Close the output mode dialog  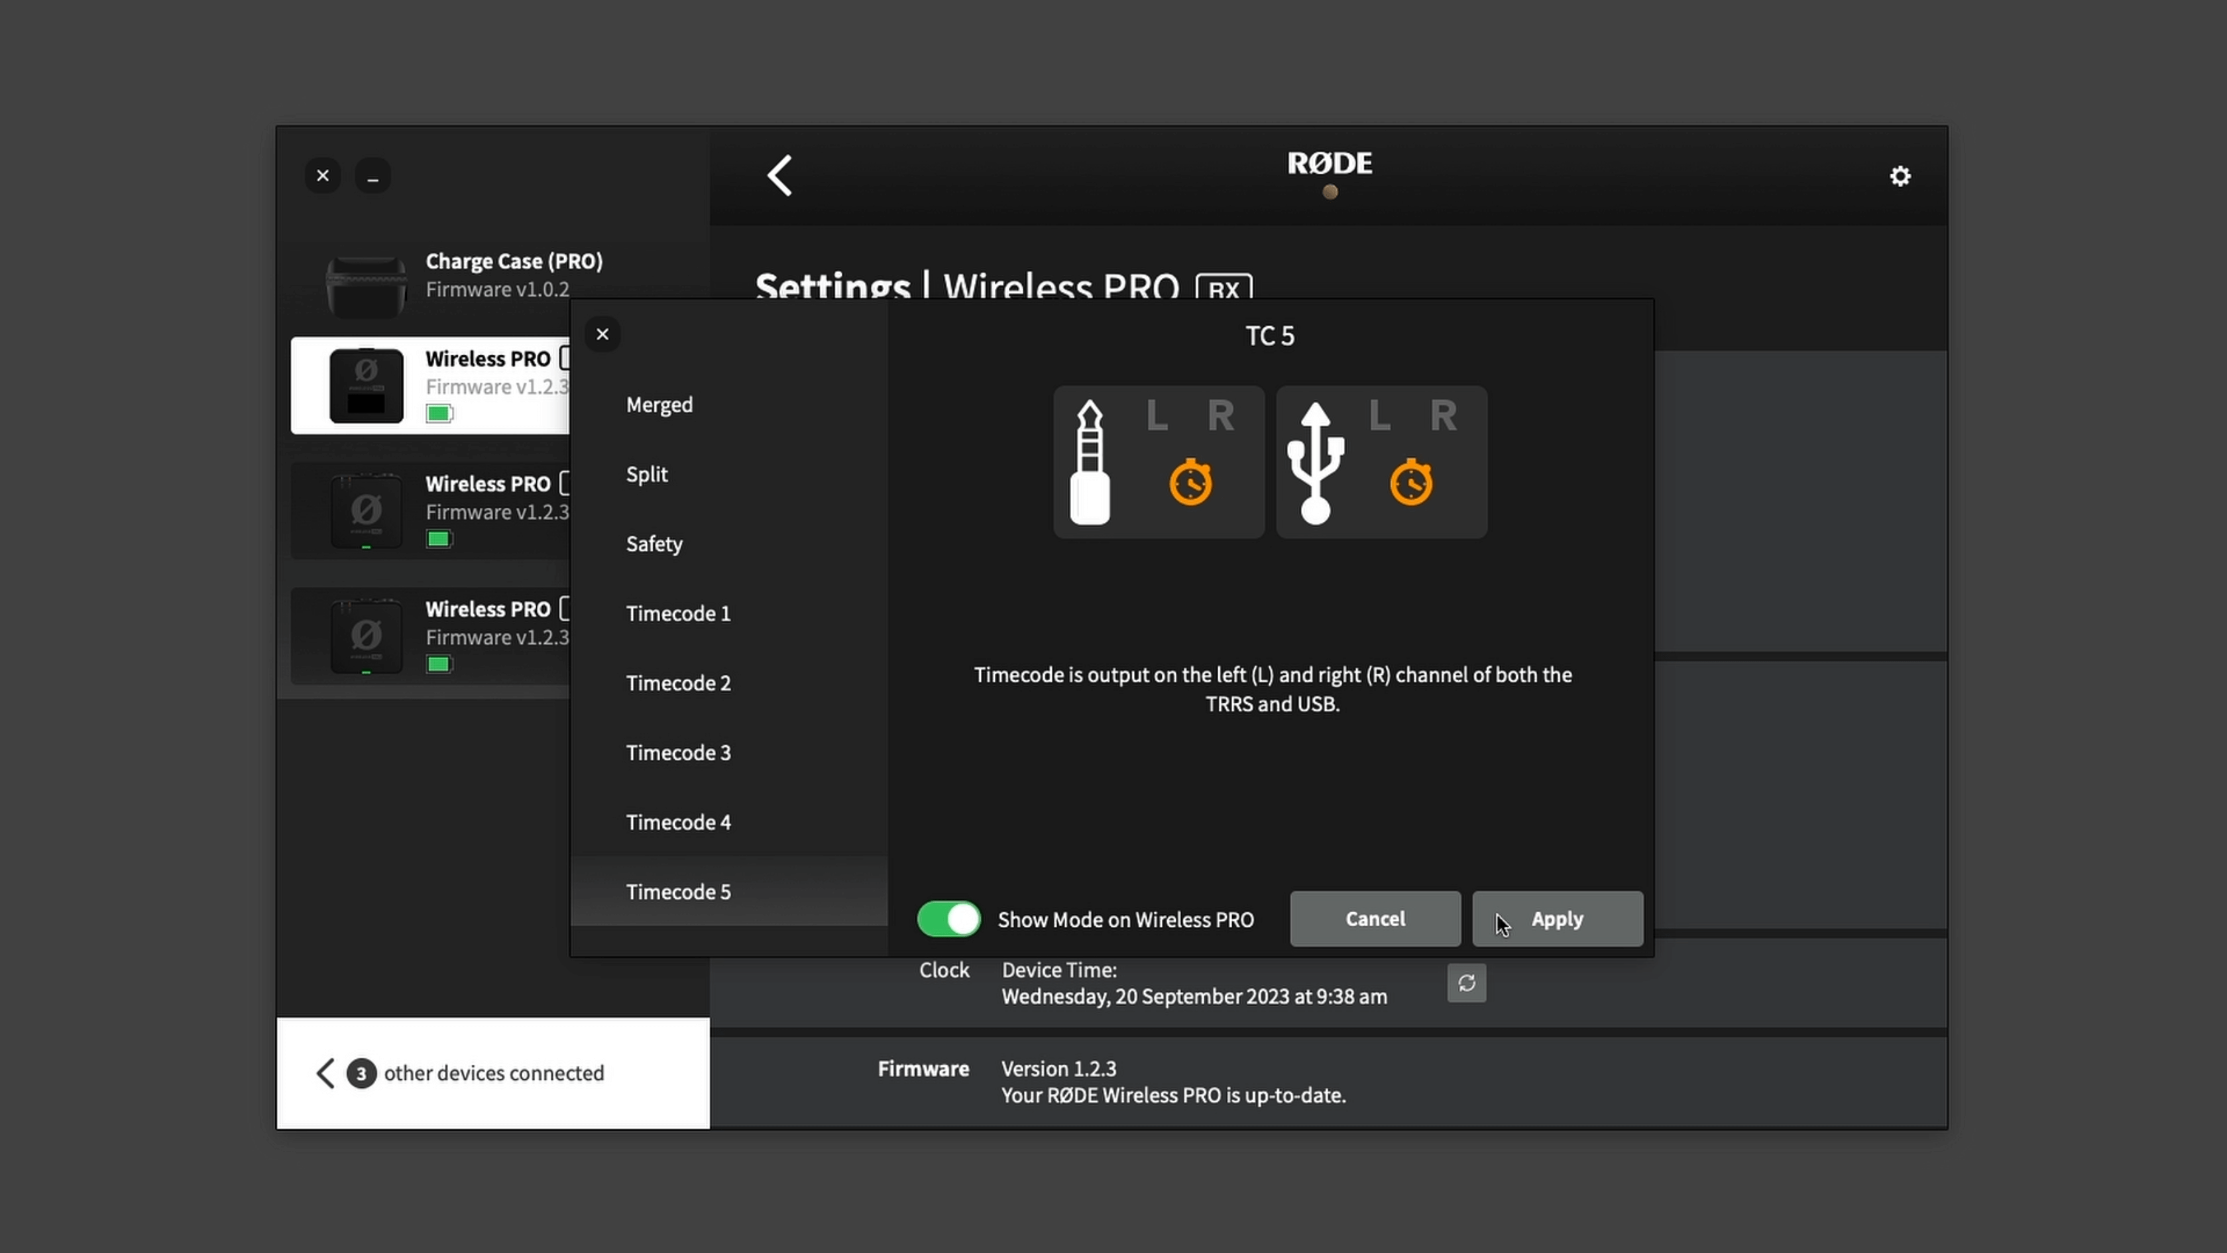tap(602, 335)
